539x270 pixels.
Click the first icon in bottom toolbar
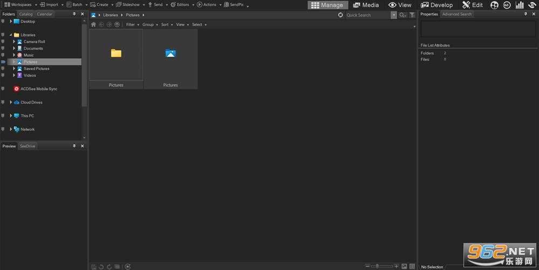point(93,267)
